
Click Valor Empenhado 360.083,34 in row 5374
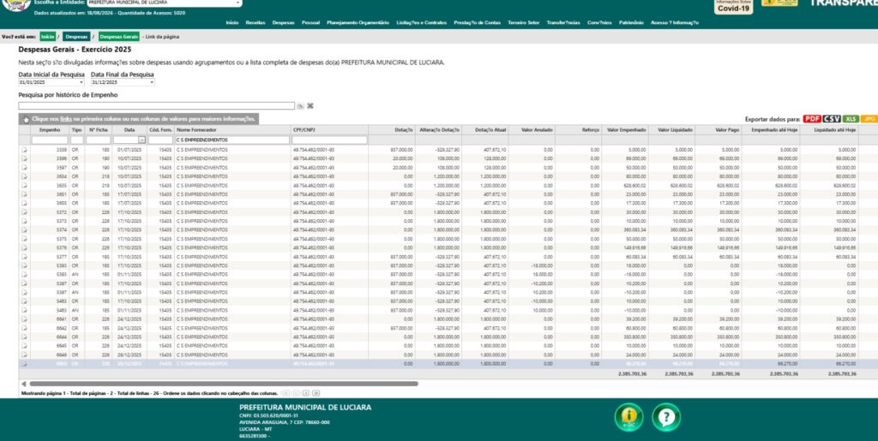click(x=634, y=230)
